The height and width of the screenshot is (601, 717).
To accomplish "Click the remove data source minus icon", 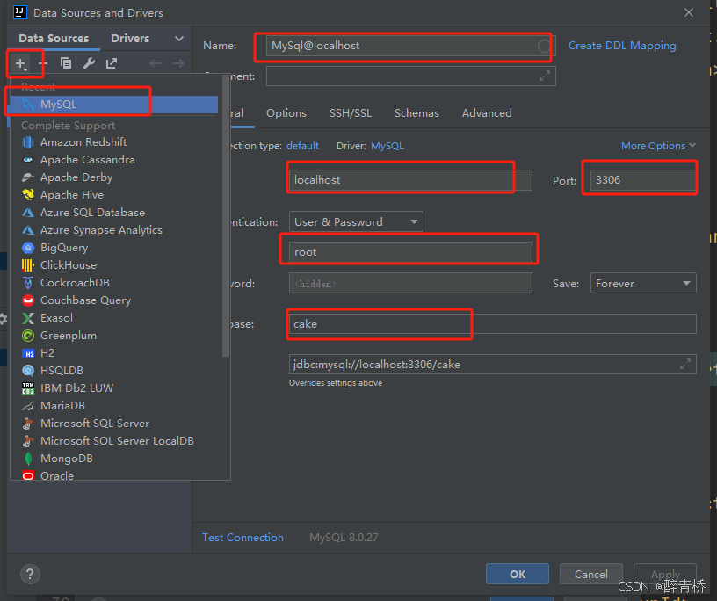I will coord(44,63).
